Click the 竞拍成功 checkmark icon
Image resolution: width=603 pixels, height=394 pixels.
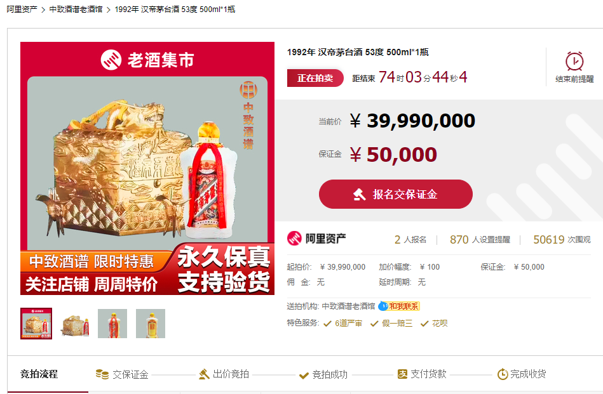[304, 375]
